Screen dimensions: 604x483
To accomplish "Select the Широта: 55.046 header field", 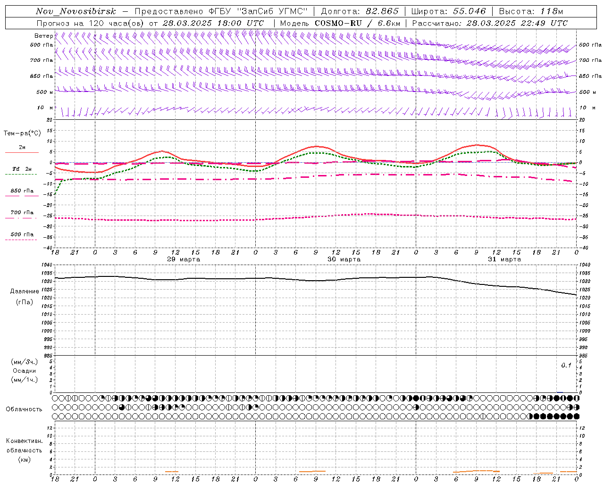I will point(449,11).
